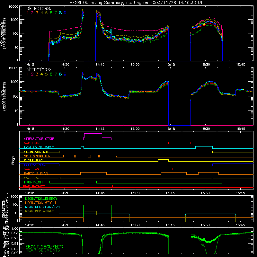Viewport: 257px width, 257px height.
Task: Click dark green detector 7 in rear segments legend
Action: tap(56, 74)
